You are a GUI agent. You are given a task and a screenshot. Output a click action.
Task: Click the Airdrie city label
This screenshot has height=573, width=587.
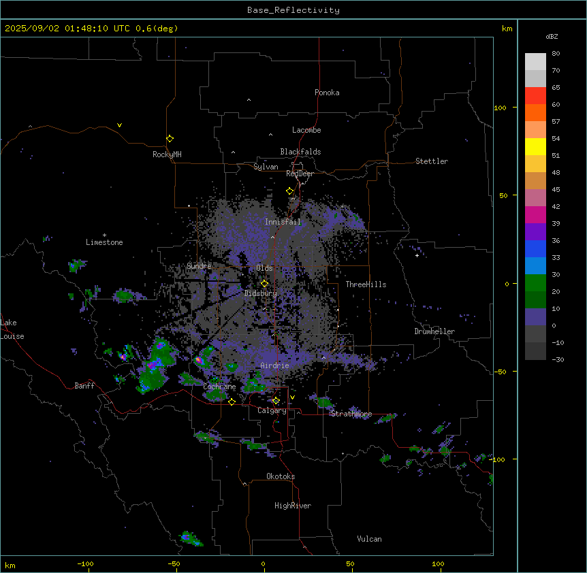click(275, 365)
